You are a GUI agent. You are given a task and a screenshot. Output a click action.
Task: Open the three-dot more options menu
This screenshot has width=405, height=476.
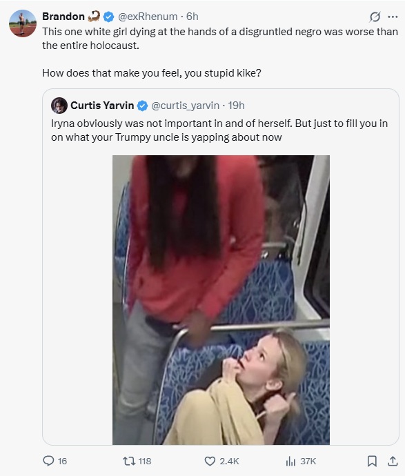(393, 17)
